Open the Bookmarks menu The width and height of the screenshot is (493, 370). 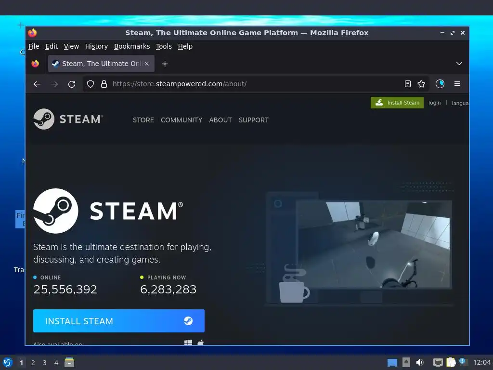pos(132,46)
